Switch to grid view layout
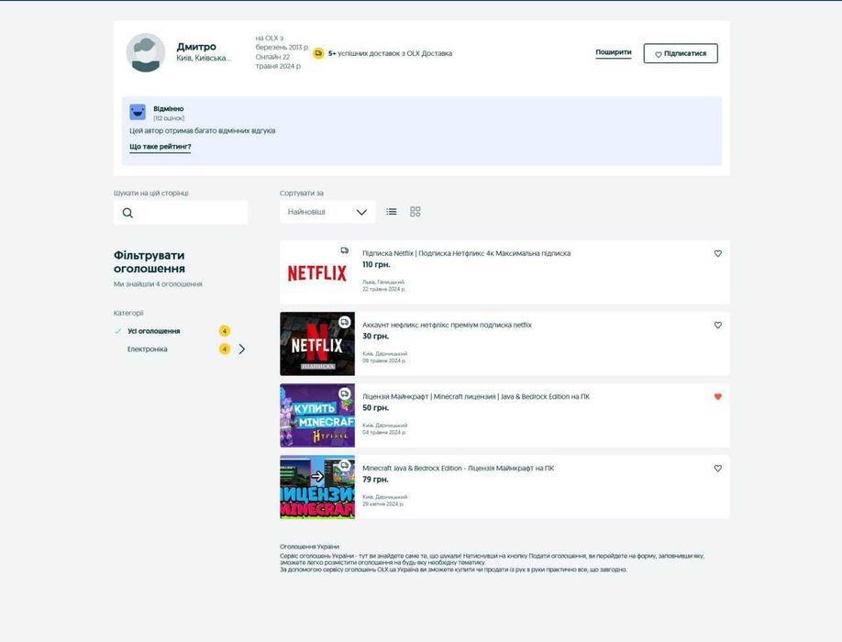The height and width of the screenshot is (642, 842). 415,212
